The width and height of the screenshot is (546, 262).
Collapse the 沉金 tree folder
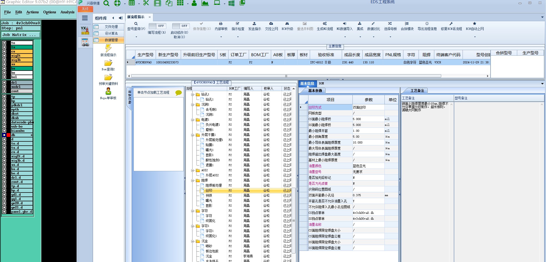pos(192,241)
